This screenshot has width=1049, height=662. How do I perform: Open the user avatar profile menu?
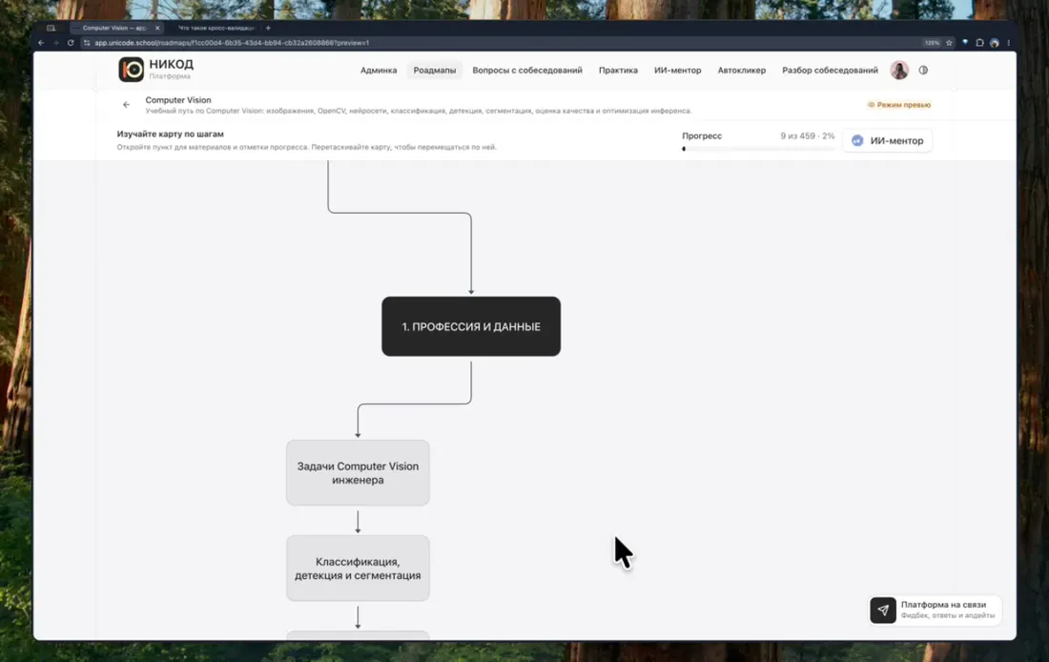(899, 71)
